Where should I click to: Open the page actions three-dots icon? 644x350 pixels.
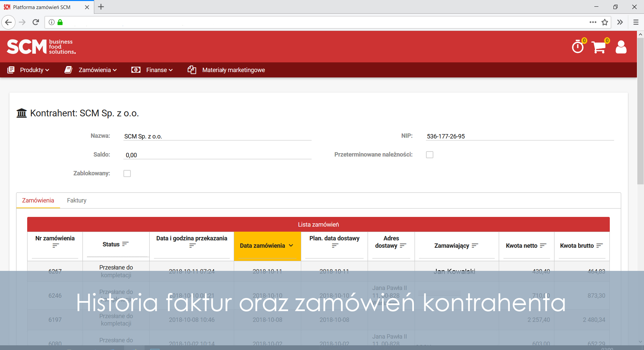(593, 22)
